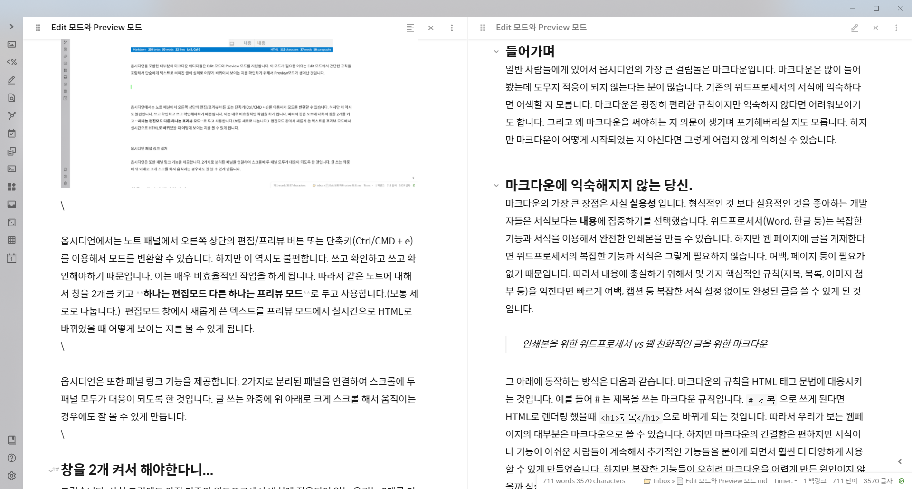Click the right pane title Edit 모드와 Preview 모드
This screenshot has height=489, width=912.
pyautogui.click(x=541, y=28)
